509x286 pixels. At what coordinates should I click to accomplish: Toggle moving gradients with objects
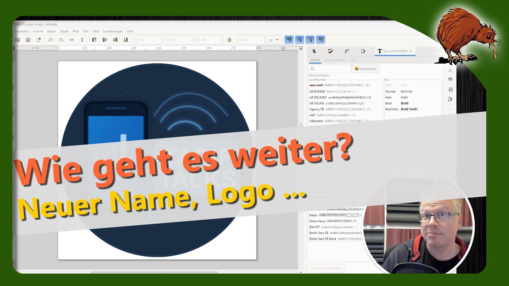pos(310,40)
